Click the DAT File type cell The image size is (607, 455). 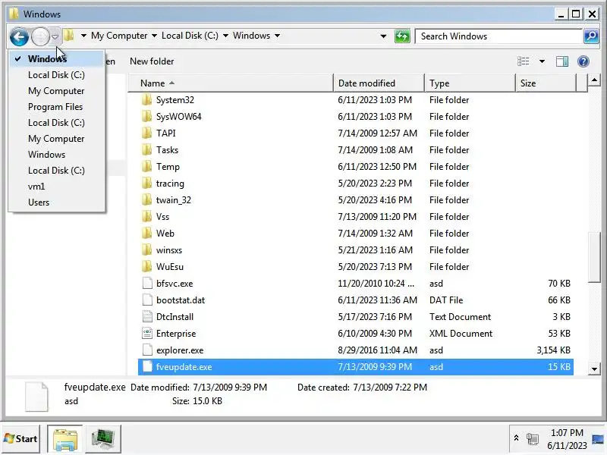pyautogui.click(x=446, y=300)
